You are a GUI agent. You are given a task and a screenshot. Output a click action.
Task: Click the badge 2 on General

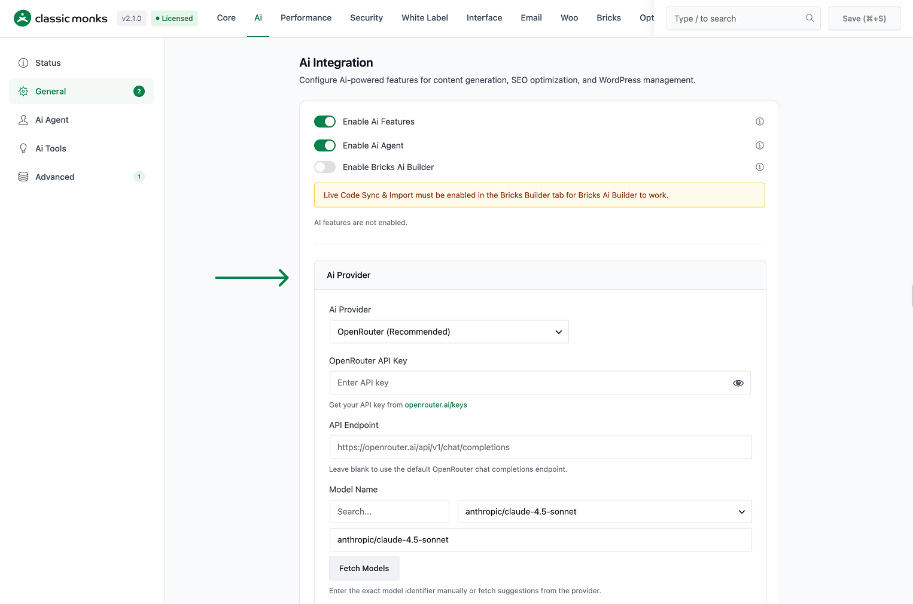coord(139,92)
